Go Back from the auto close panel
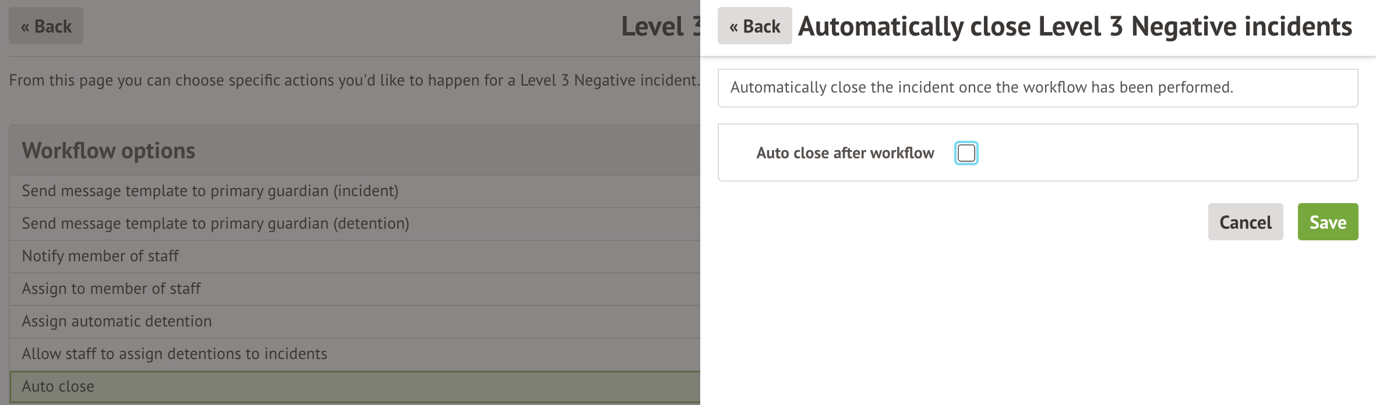Screen dimensions: 1376x405 tap(754, 26)
